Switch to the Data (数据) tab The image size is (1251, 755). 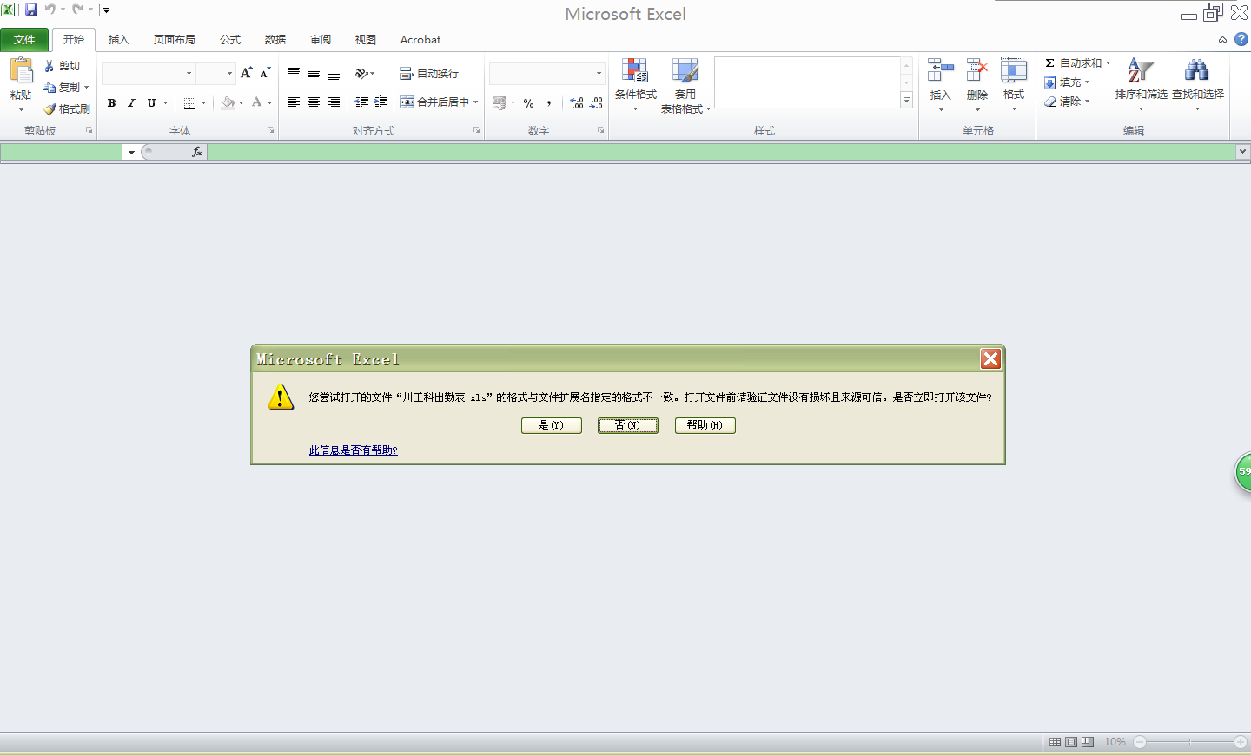(275, 40)
